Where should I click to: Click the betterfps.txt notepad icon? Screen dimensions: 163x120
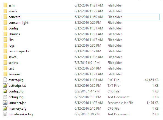(5, 85)
